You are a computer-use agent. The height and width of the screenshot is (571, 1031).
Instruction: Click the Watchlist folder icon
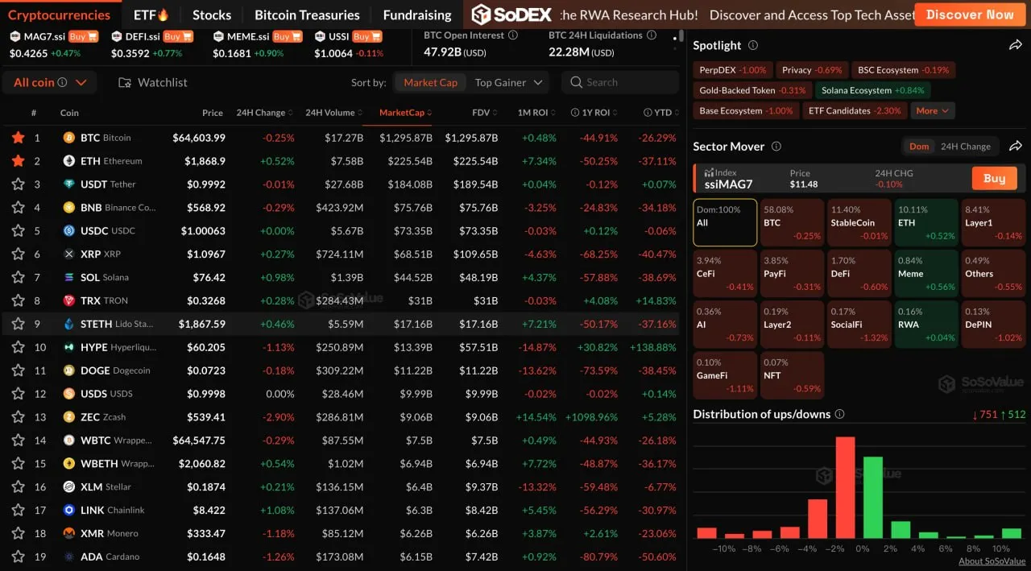click(x=125, y=83)
